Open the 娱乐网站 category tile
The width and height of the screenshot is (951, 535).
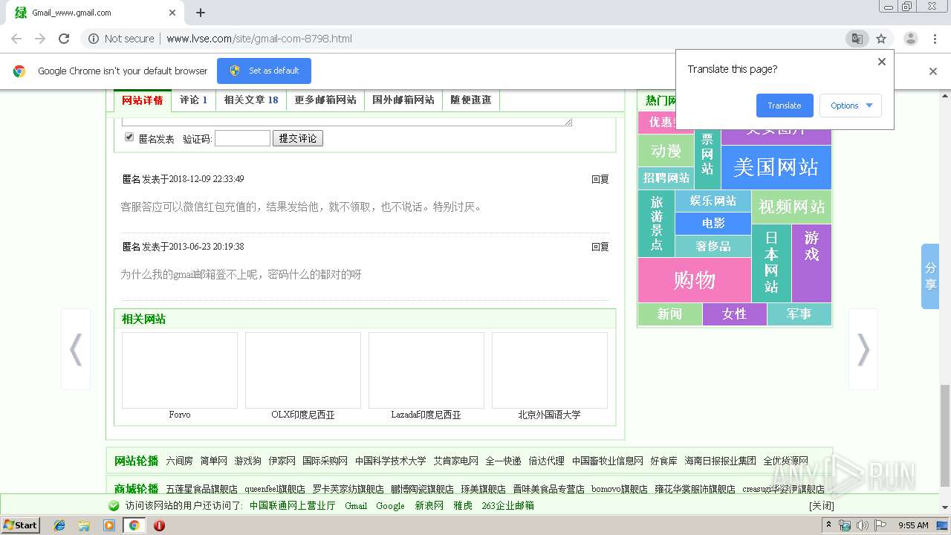coord(713,201)
